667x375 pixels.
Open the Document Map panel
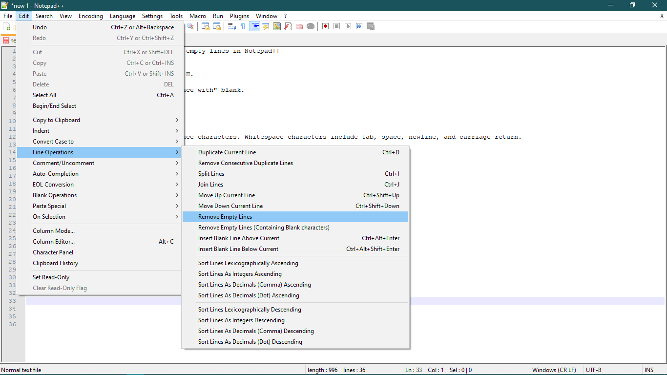[276, 26]
